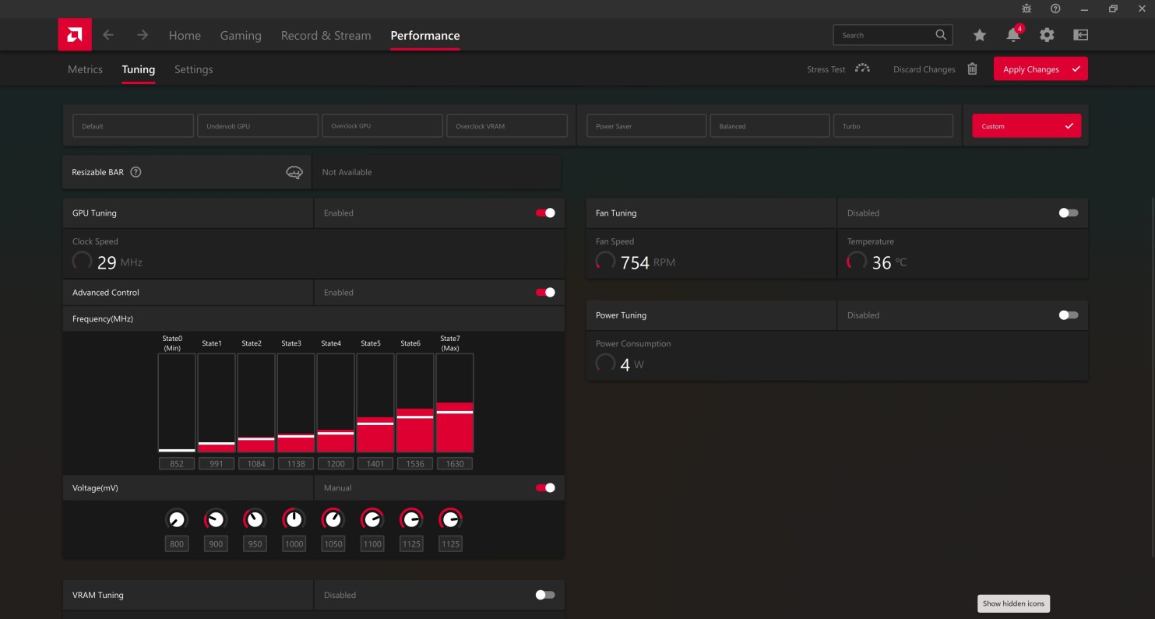Go back using the back arrow
Viewport: 1155px width, 619px height.
(108, 35)
